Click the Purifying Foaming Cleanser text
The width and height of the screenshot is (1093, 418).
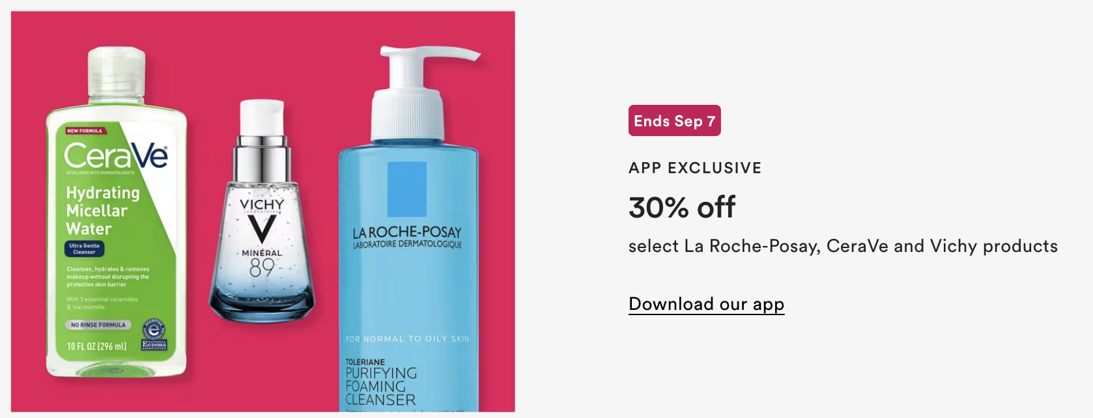tap(381, 386)
